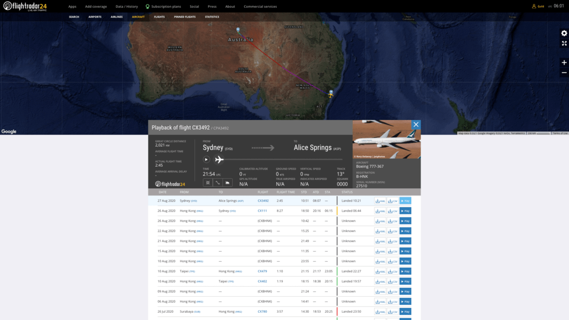Screen dimensions: 569x320
Task: Switch to the Aircraft tab
Action: [x=138, y=17]
